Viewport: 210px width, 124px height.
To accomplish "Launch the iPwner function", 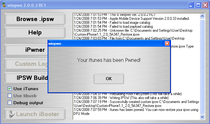I will 27,50.
